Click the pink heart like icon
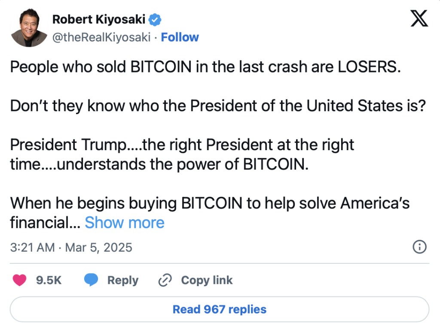Screen dimensions: 440x332 20,280
